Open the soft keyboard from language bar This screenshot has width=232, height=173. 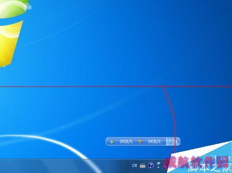click(142, 166)
